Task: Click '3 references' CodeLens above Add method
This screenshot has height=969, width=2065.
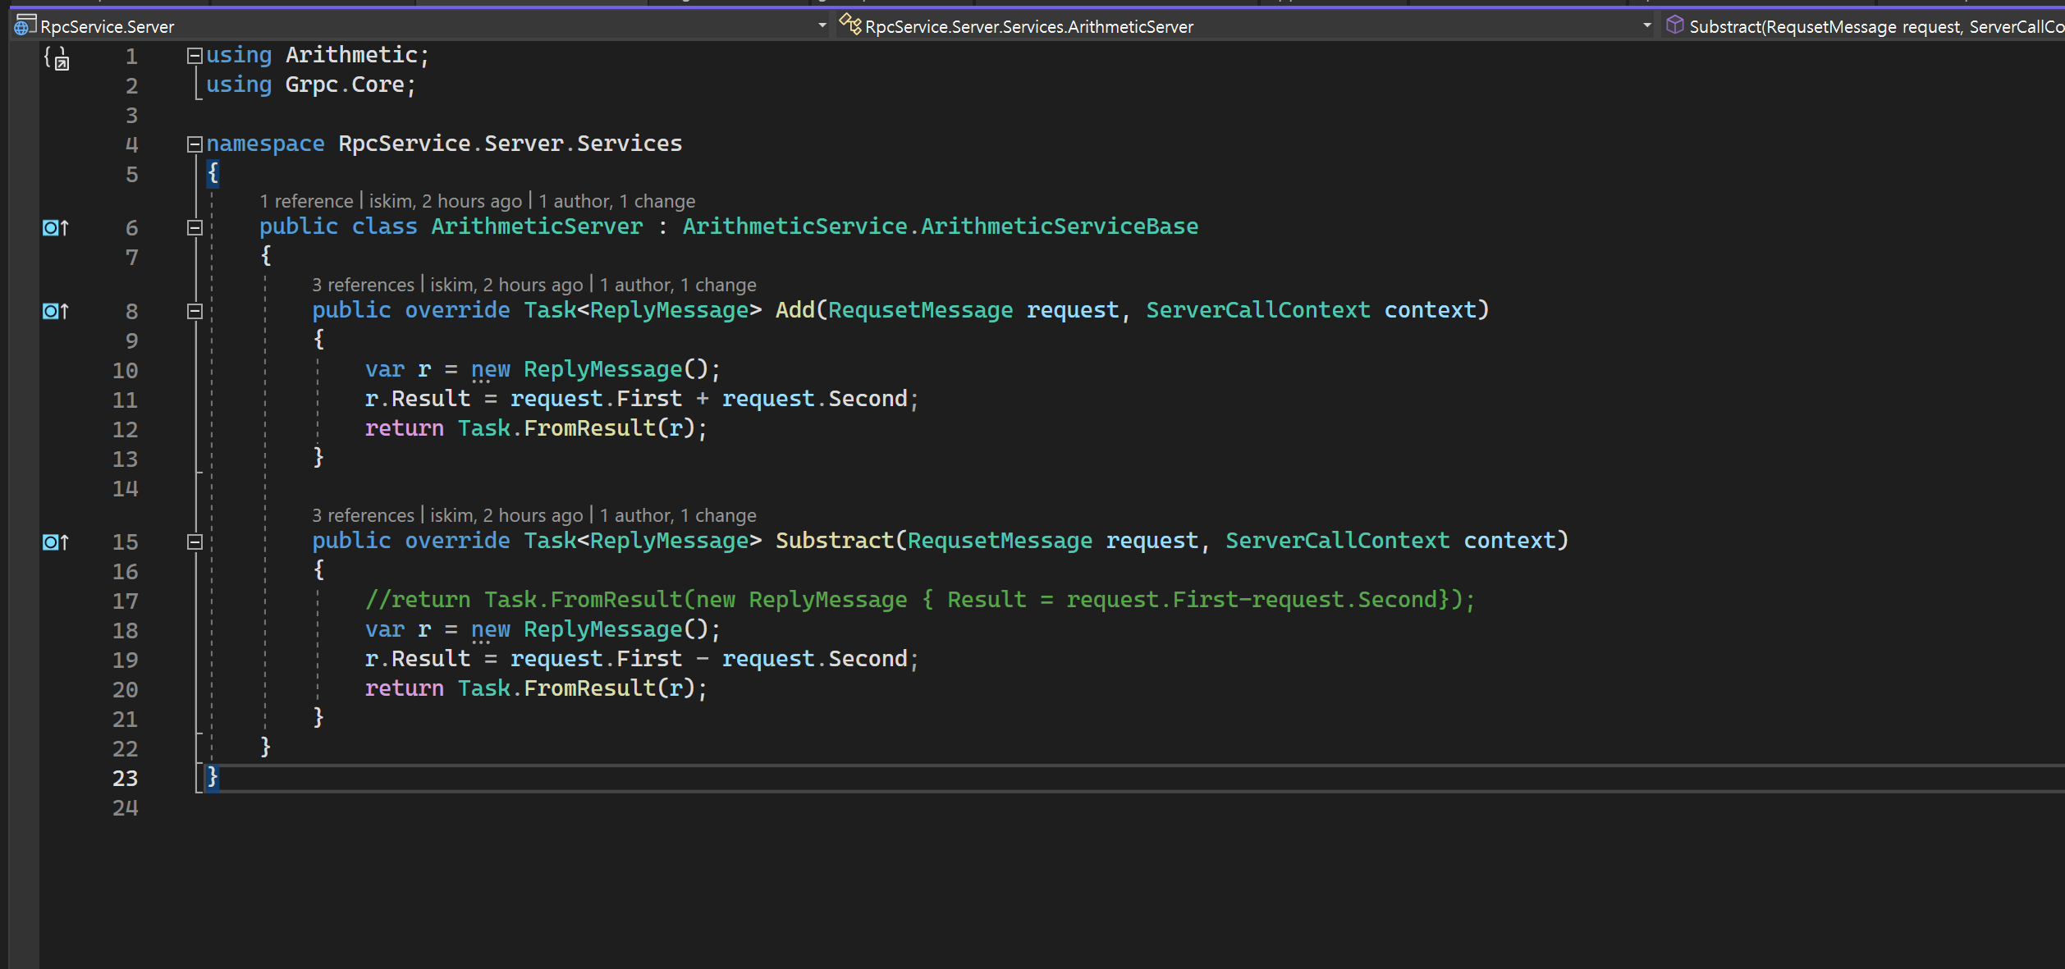Action: point(363,285)
